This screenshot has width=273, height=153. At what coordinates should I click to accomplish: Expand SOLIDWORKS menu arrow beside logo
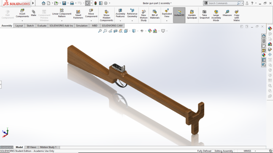point(33,3)
